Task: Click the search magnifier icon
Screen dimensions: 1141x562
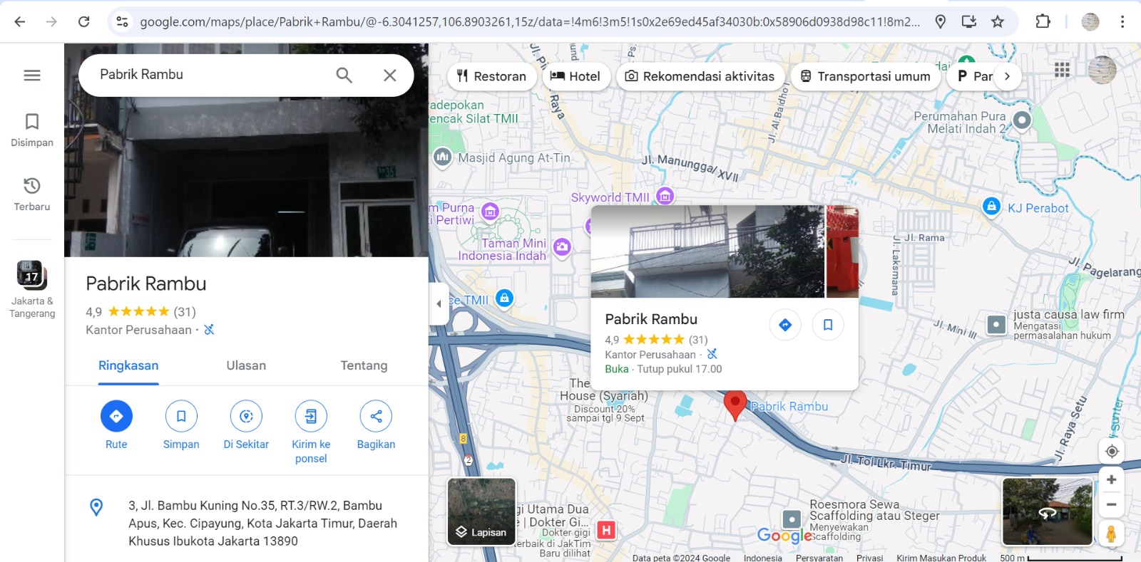Action: tap(344, 75)
